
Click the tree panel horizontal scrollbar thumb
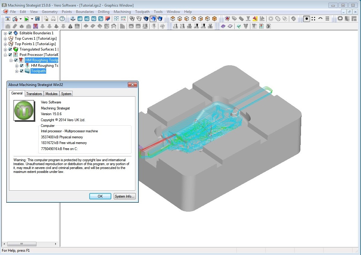click(x=22, y=244)
